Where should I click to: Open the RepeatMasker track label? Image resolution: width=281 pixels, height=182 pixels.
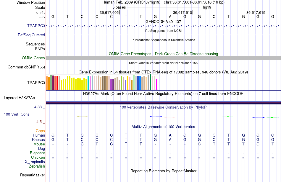33,175
